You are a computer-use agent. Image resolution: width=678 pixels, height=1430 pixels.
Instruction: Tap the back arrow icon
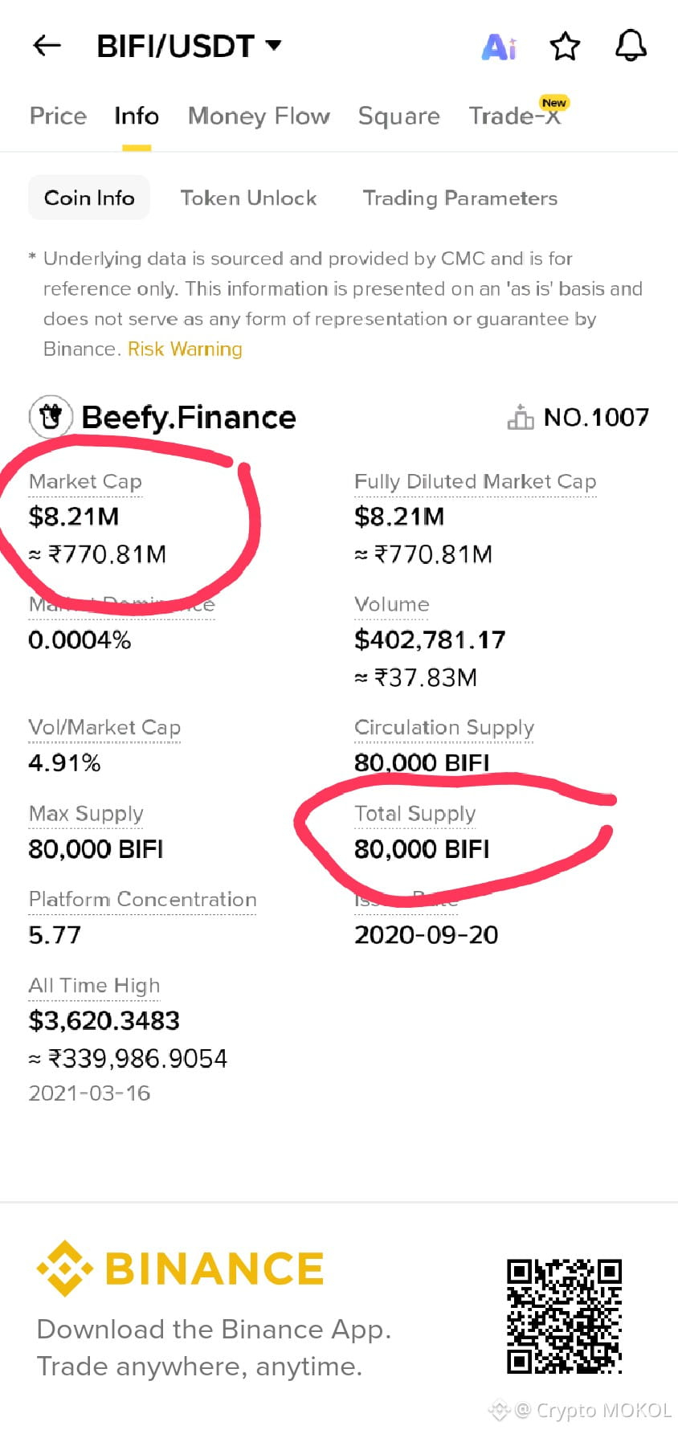(47, 46)
